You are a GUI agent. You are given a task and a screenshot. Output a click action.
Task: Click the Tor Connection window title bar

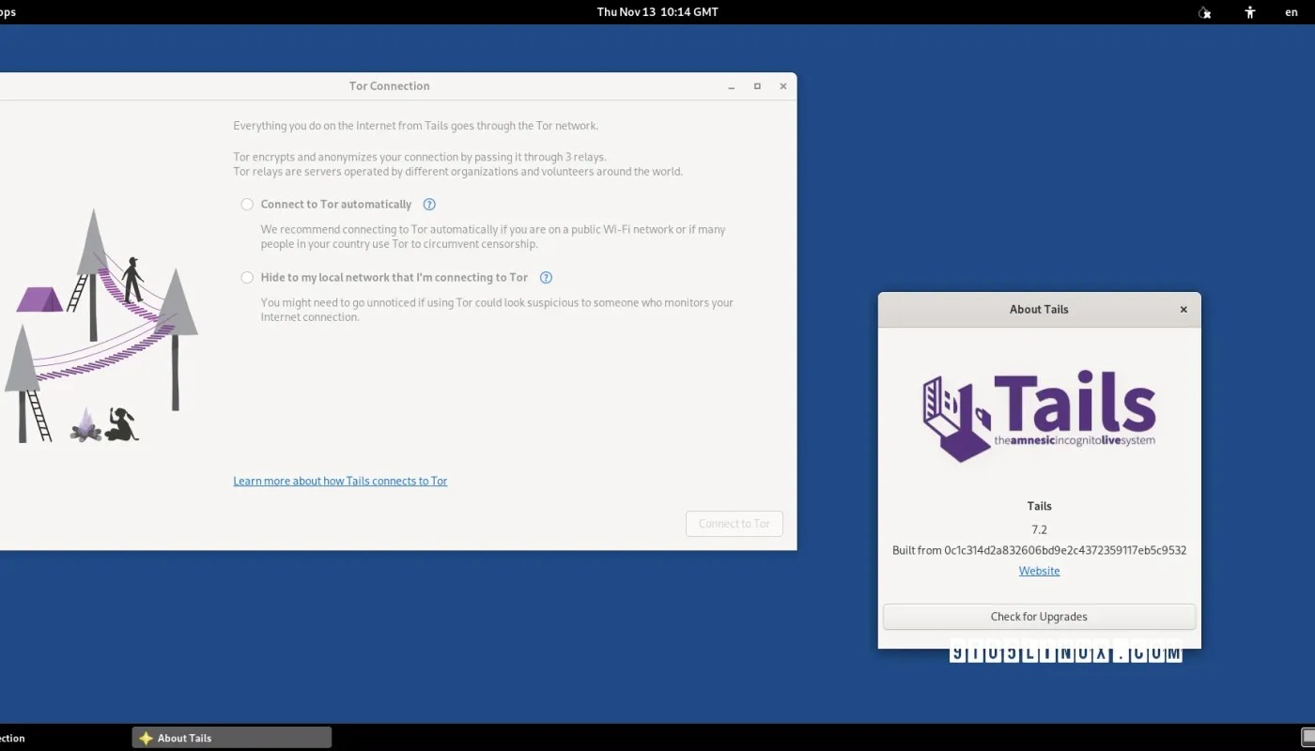(x=389, y=85)
